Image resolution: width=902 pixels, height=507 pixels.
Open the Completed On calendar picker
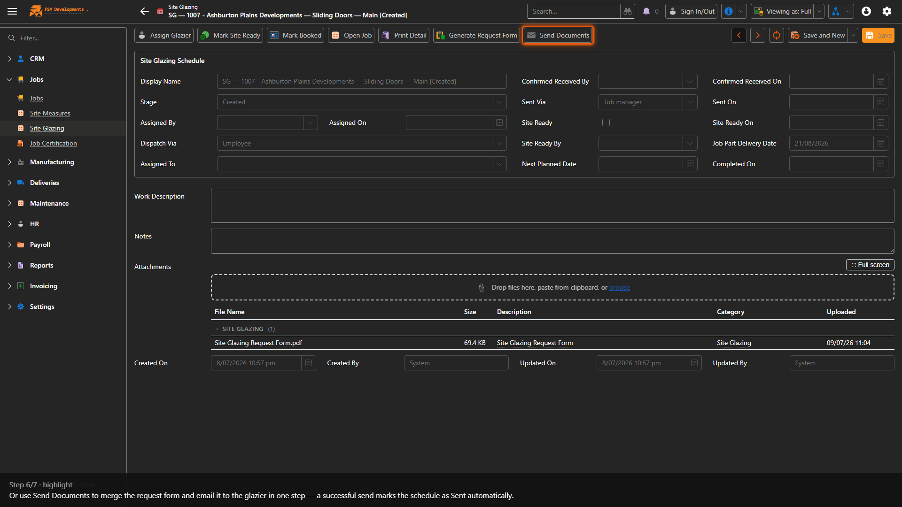click(x=881, y=164)
